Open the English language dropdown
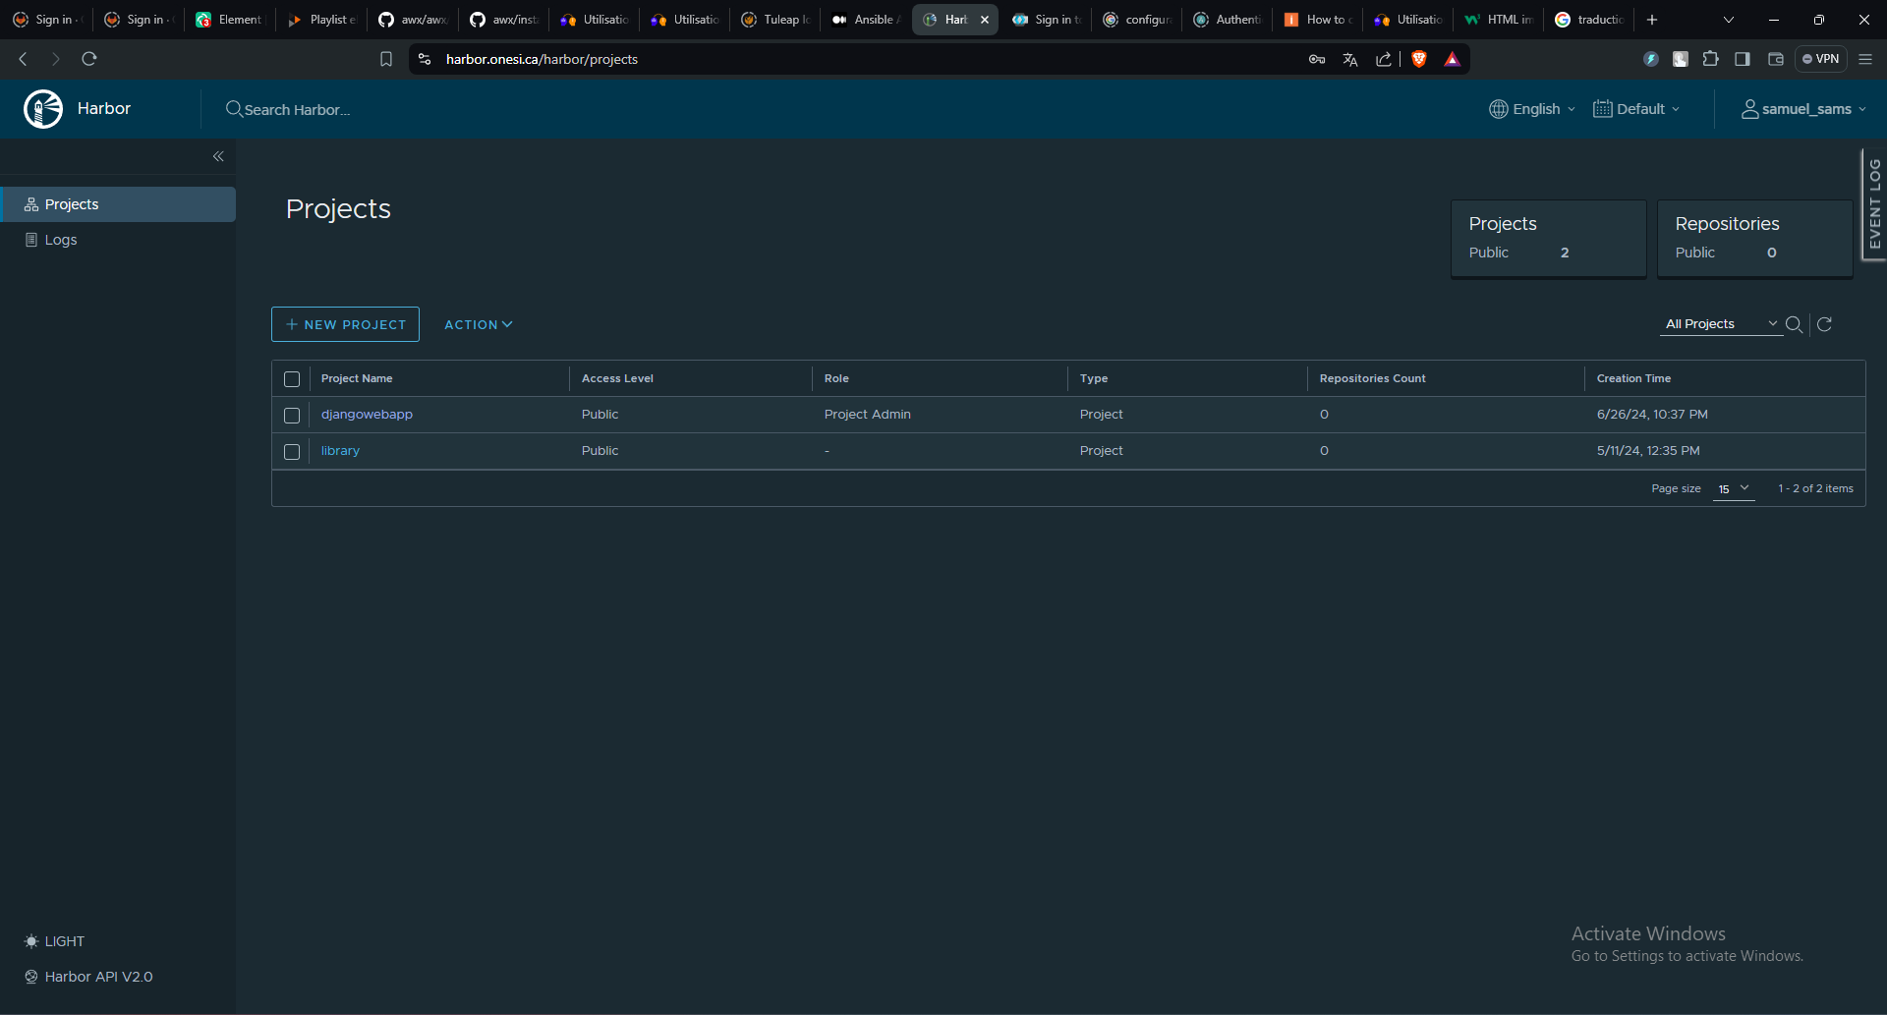The image size is (1887, 1015). click(x=1532, y=109)
